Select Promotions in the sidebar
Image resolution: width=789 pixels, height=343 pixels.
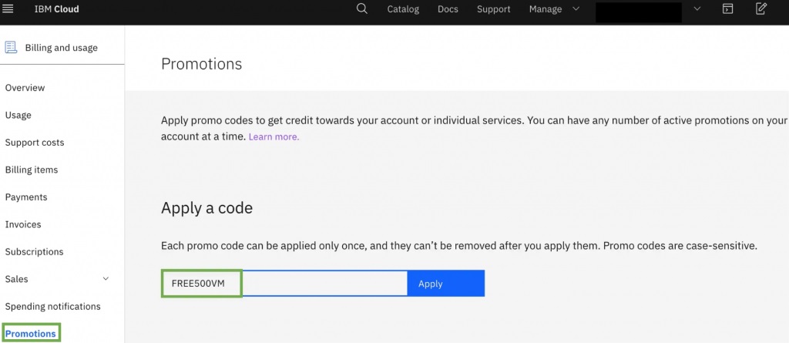[31, 334]
